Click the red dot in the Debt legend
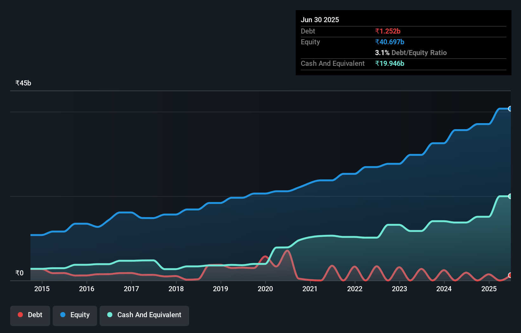The image size is (521, 333). pyautogui.click(x=20, y=315)
